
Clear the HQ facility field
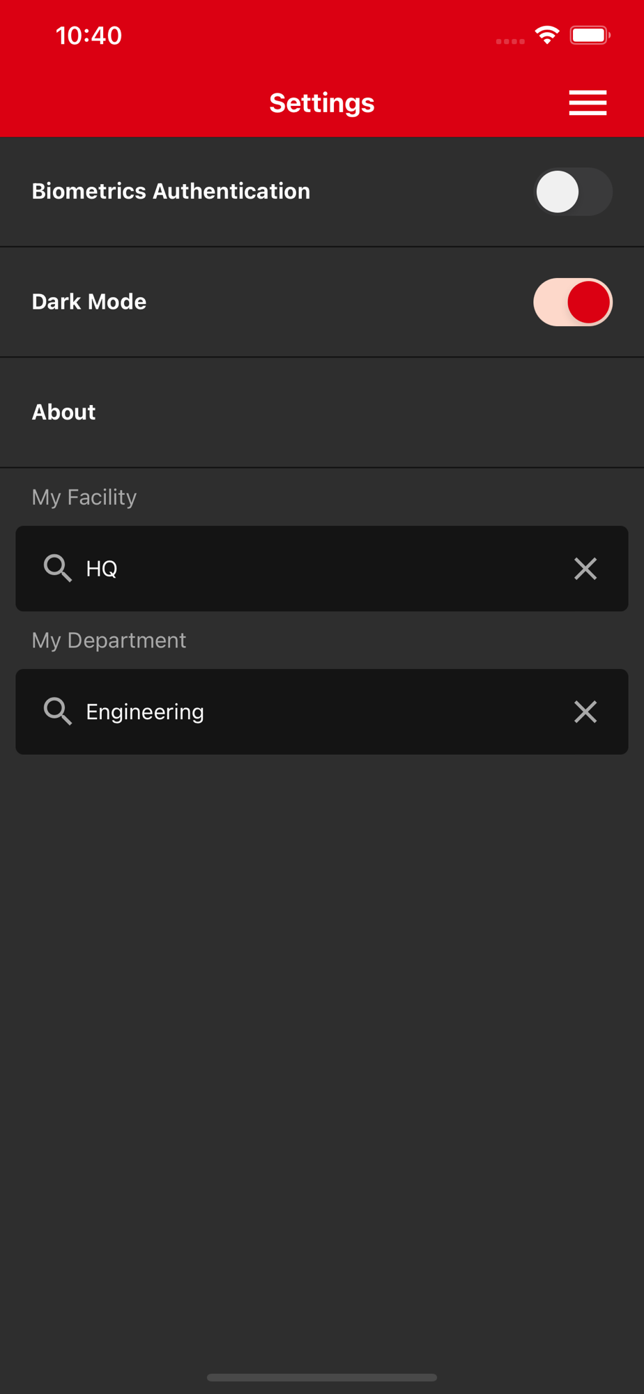click(585, 568)
